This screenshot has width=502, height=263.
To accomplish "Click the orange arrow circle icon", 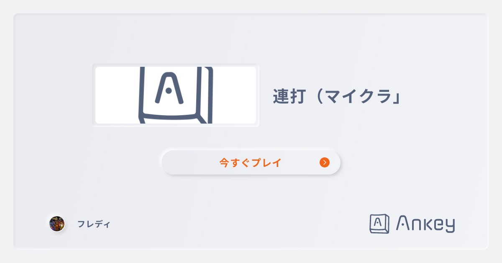I will 325,162.
